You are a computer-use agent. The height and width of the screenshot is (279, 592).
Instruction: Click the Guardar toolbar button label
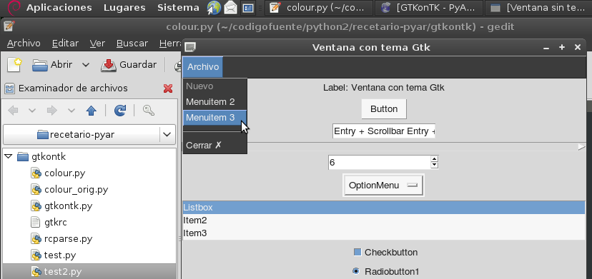138,65
